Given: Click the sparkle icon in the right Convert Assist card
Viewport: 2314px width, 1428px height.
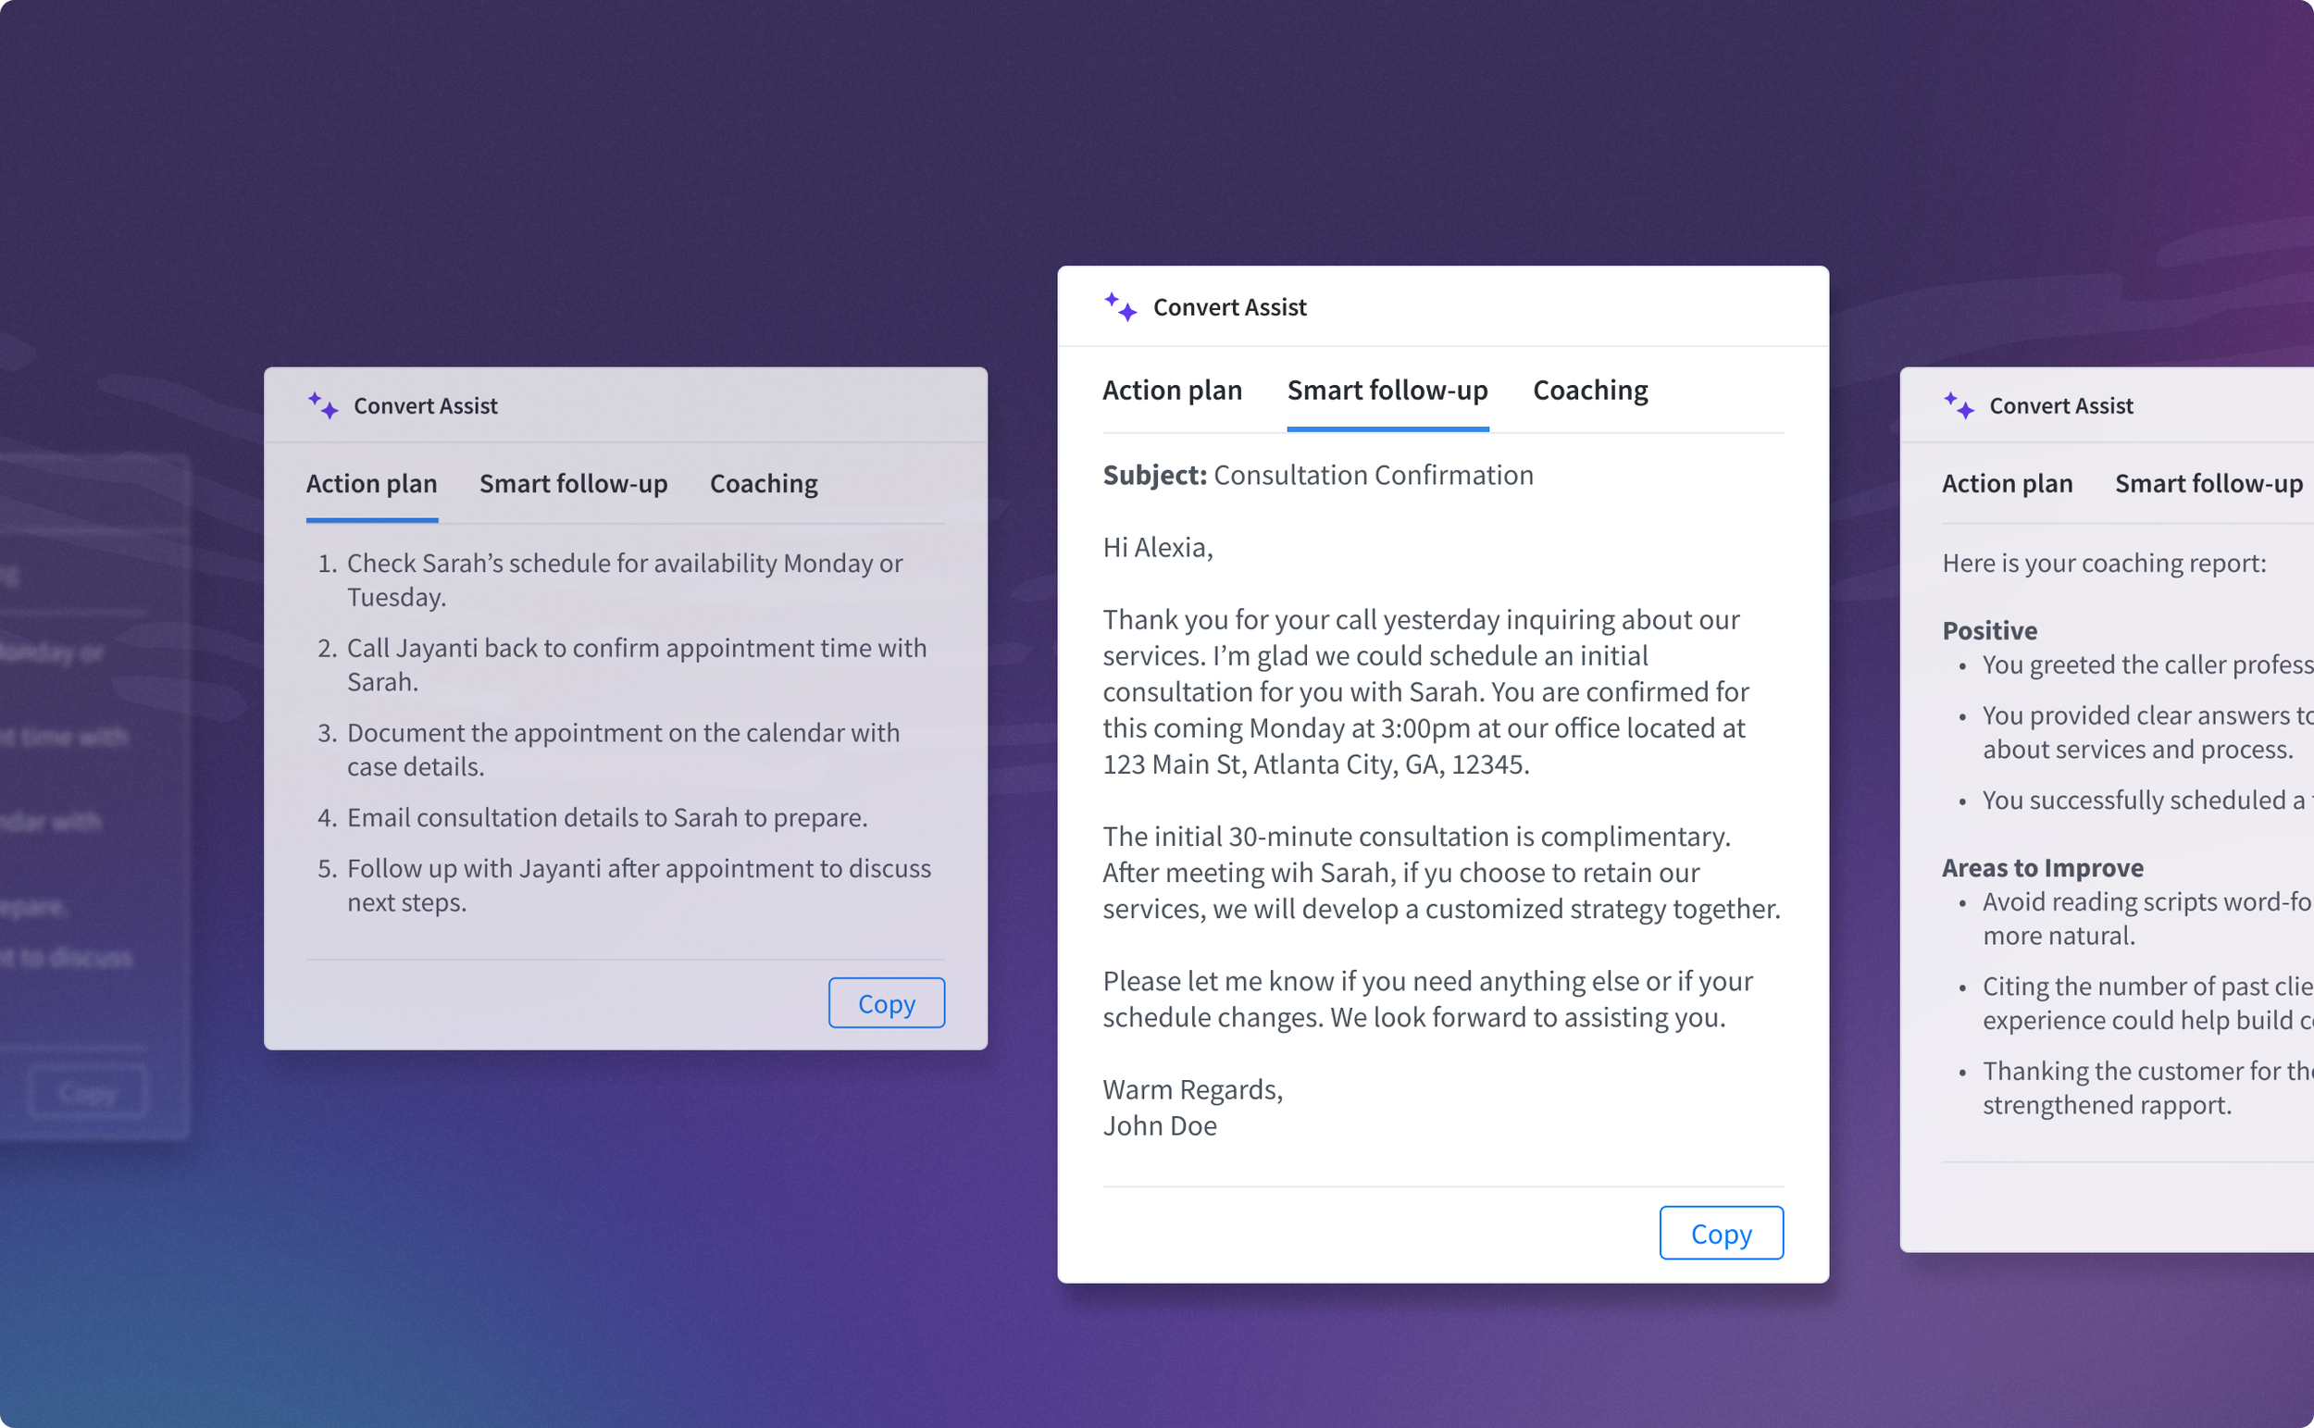Looking at the screenshot, I should tap(1959, 406).
